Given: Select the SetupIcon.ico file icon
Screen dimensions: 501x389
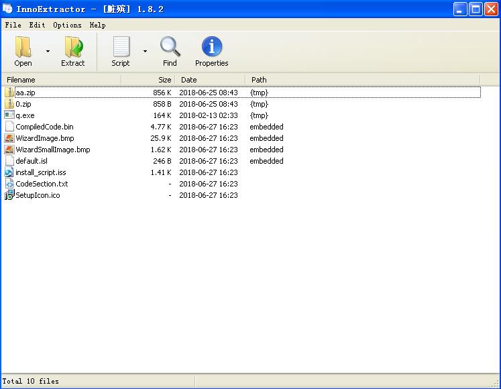Looking at the screenshot, I should tap(9, 195).
